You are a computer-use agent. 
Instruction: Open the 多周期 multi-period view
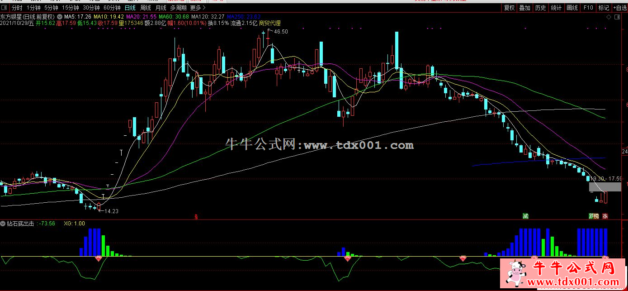pyautogui.click(x=179, y=8)
